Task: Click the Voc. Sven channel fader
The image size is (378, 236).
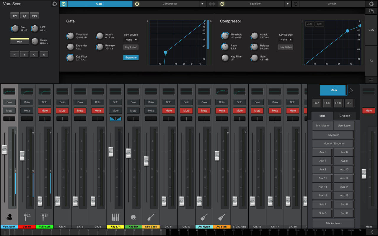Action: 4,150
